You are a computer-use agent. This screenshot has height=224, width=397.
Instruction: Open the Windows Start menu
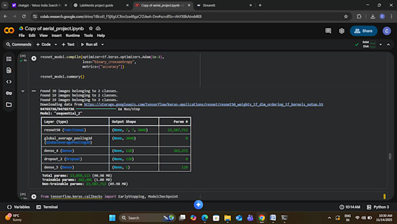(x=112, y=218)
